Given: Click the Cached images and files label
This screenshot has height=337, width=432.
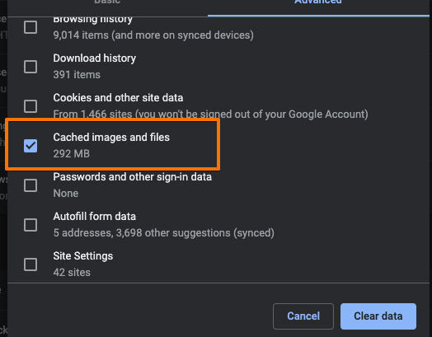Looking at the screenshot, I should 111,137.
